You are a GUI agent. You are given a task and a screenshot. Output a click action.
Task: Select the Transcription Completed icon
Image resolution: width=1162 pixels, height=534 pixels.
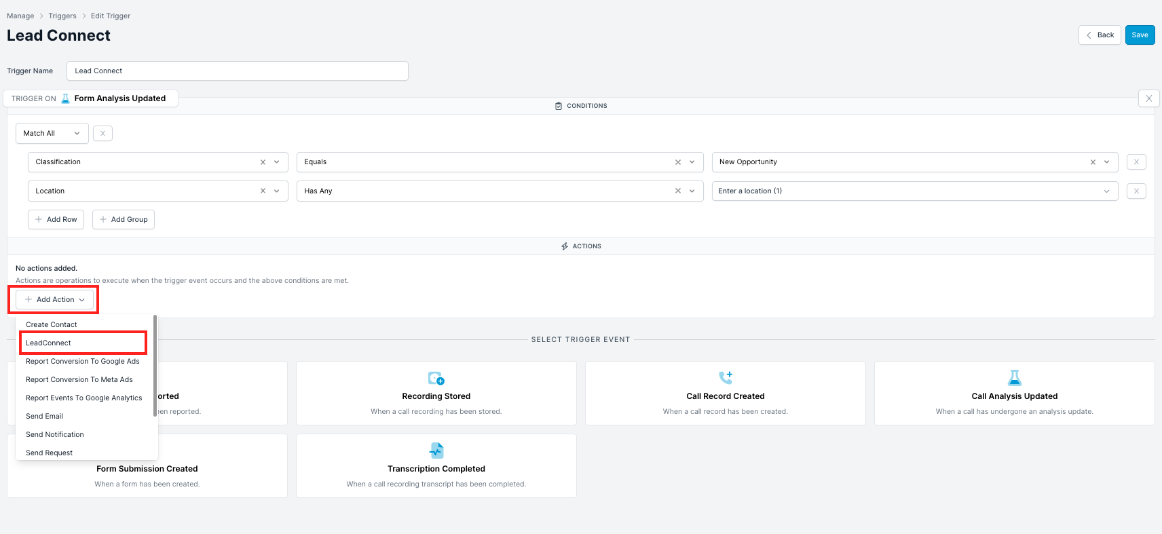436,450
